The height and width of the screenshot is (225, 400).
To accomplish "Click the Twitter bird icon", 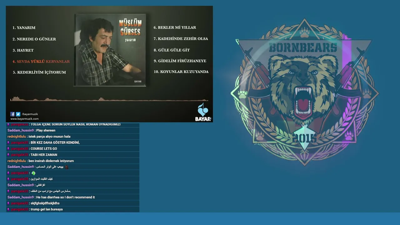I will 18,114.
